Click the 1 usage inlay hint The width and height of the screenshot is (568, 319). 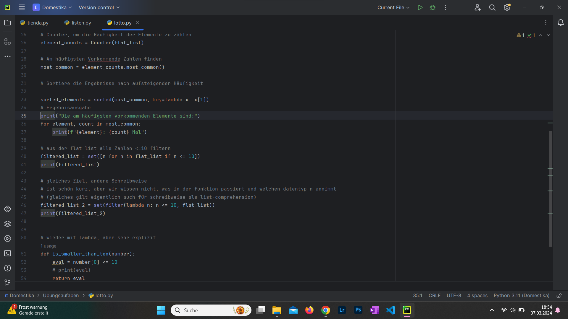coord(49,246)
